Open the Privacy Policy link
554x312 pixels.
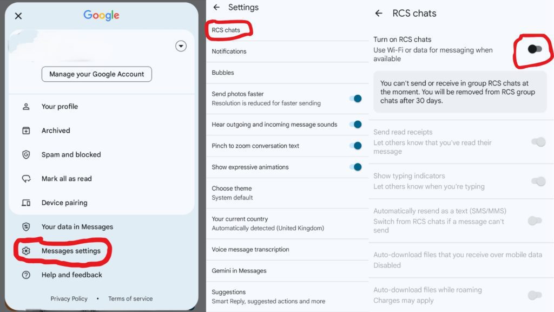click(69, 298)
